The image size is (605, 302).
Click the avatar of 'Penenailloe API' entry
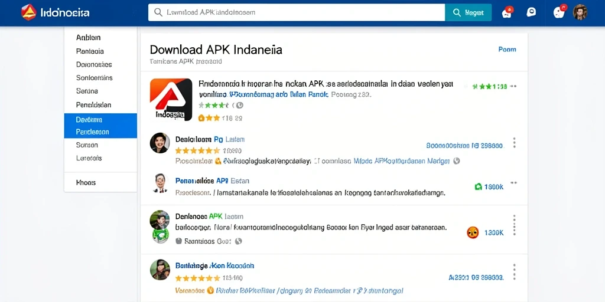(x=160, y=183)
